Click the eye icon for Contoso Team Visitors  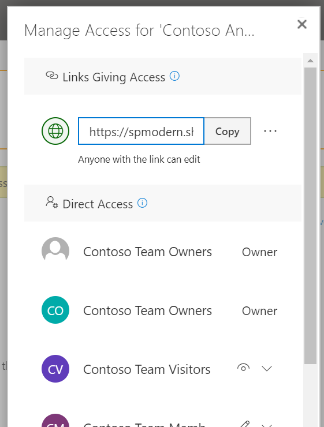coord(243,368)
